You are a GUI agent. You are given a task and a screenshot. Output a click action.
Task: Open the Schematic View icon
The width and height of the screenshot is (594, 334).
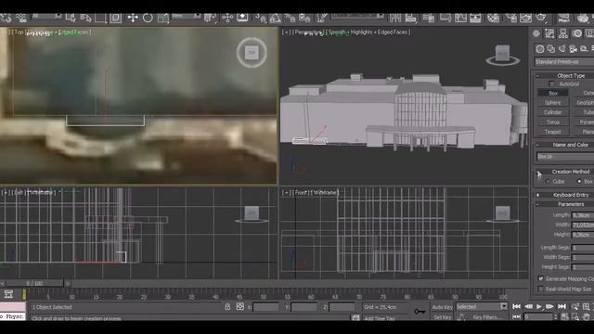(475, 18)
